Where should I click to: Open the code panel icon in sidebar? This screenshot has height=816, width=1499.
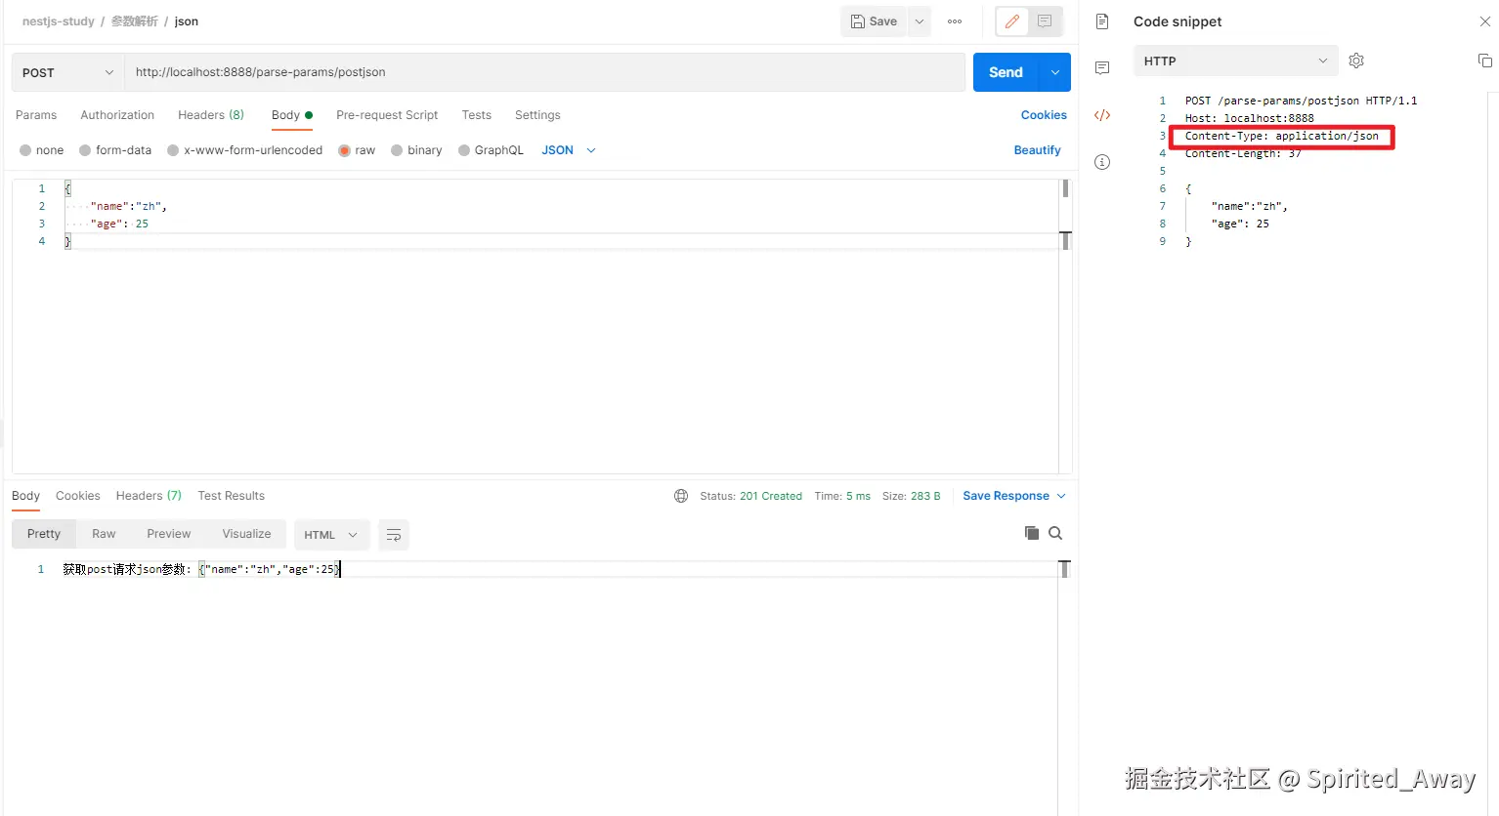tap(1102, 115)
